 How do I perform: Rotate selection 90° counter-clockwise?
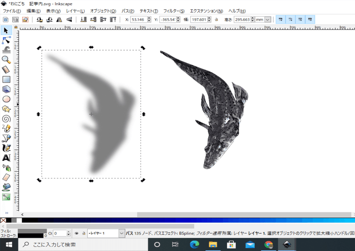coord(39,20)
